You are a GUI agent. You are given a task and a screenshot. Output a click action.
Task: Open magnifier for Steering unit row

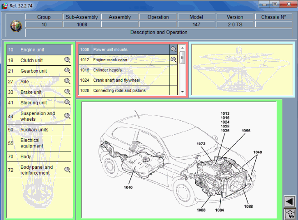[x=67, y=103]
